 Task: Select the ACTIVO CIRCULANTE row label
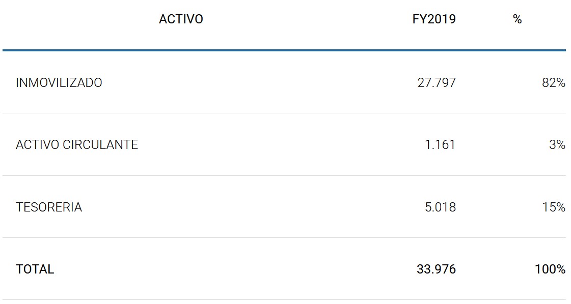(x=77, y=145)
